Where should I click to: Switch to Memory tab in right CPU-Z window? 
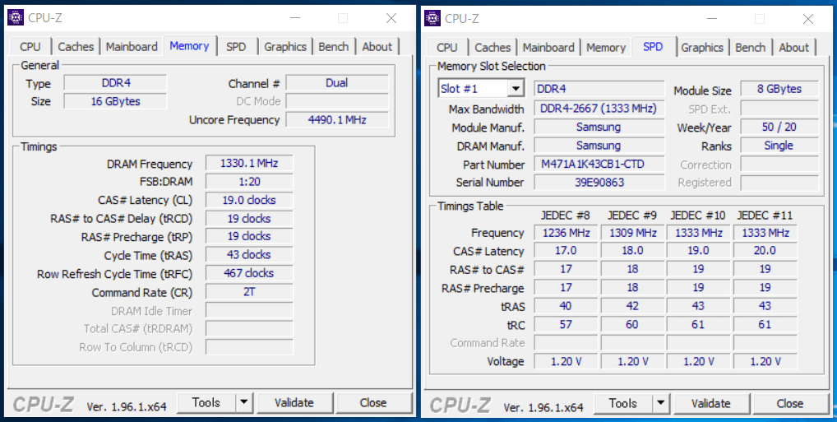605,47
